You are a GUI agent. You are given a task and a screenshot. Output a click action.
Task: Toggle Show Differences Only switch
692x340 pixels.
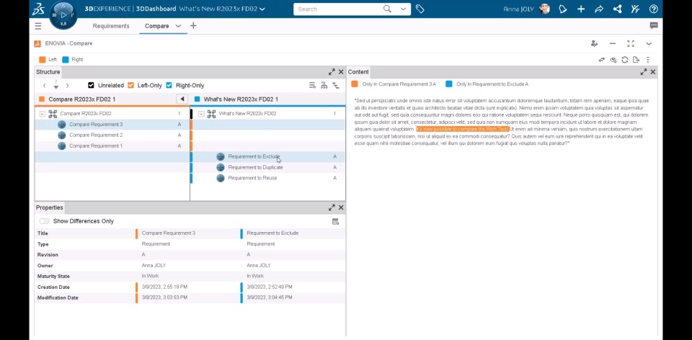point(44,221)
